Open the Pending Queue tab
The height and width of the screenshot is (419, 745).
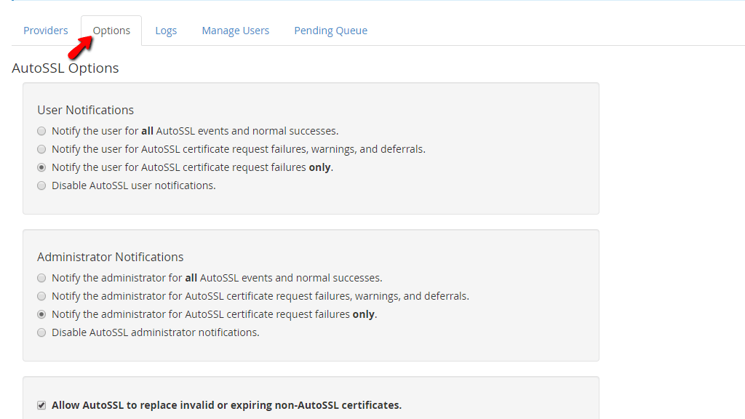click(330, 31)
